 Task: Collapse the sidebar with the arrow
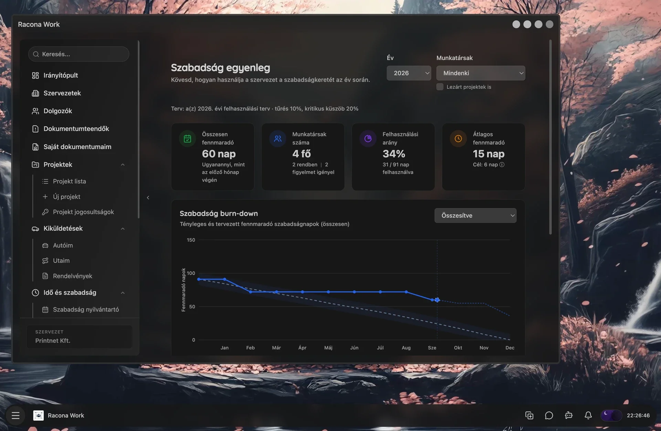click(x=148, y=197)
